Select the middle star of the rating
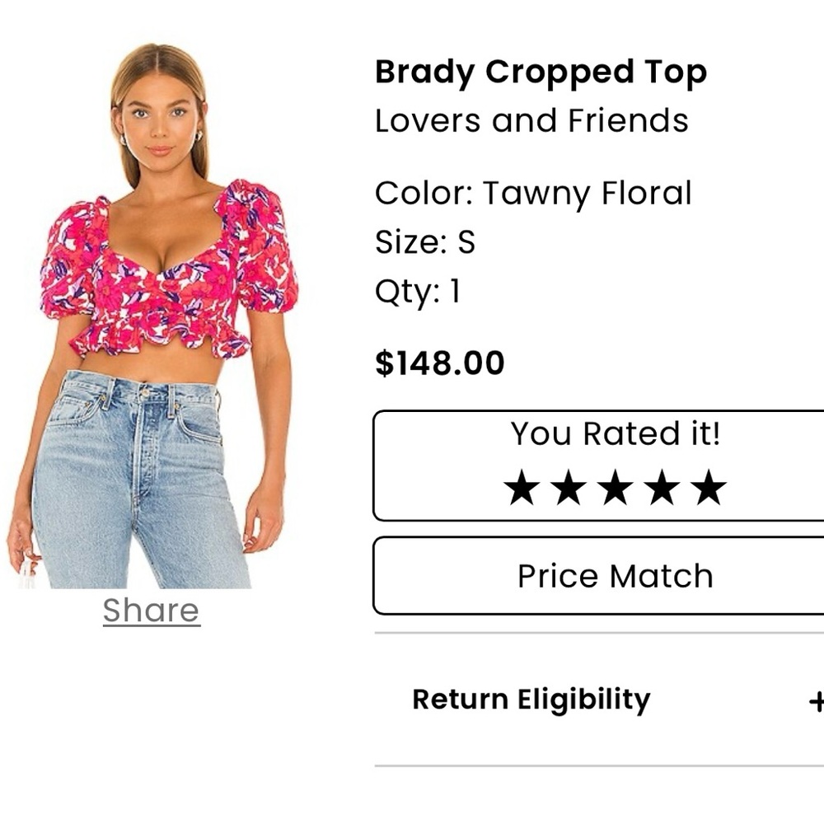The width and height of the screenshot is (824, 824). (616, 488)
